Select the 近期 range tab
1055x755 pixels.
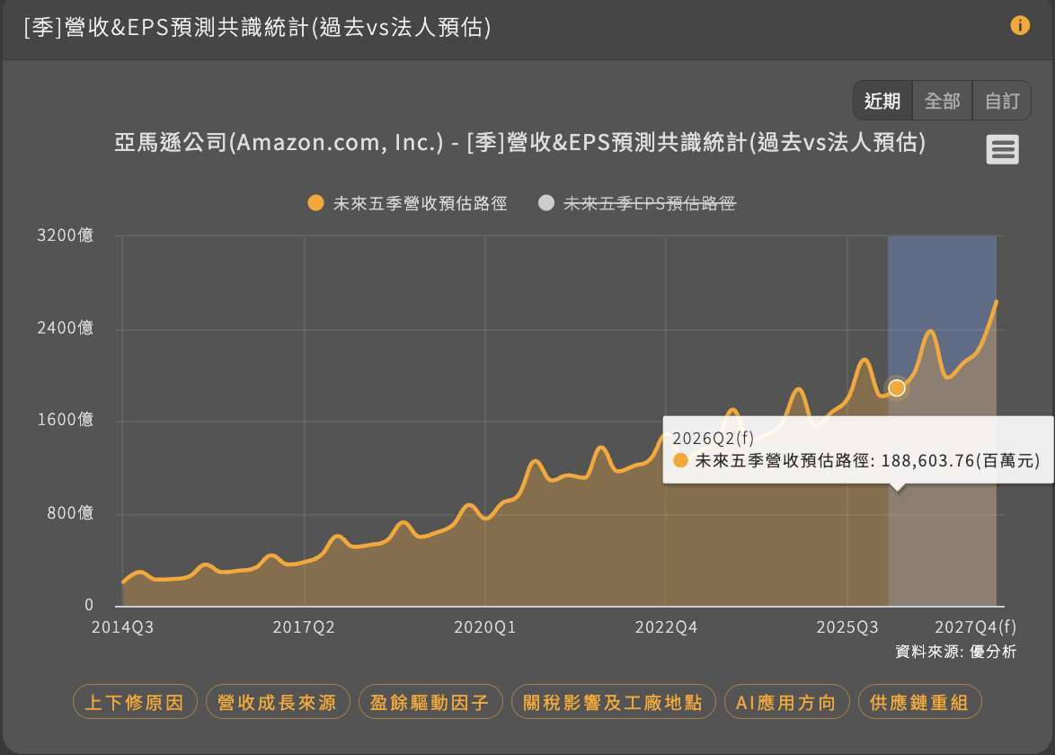tap(882, 101)
